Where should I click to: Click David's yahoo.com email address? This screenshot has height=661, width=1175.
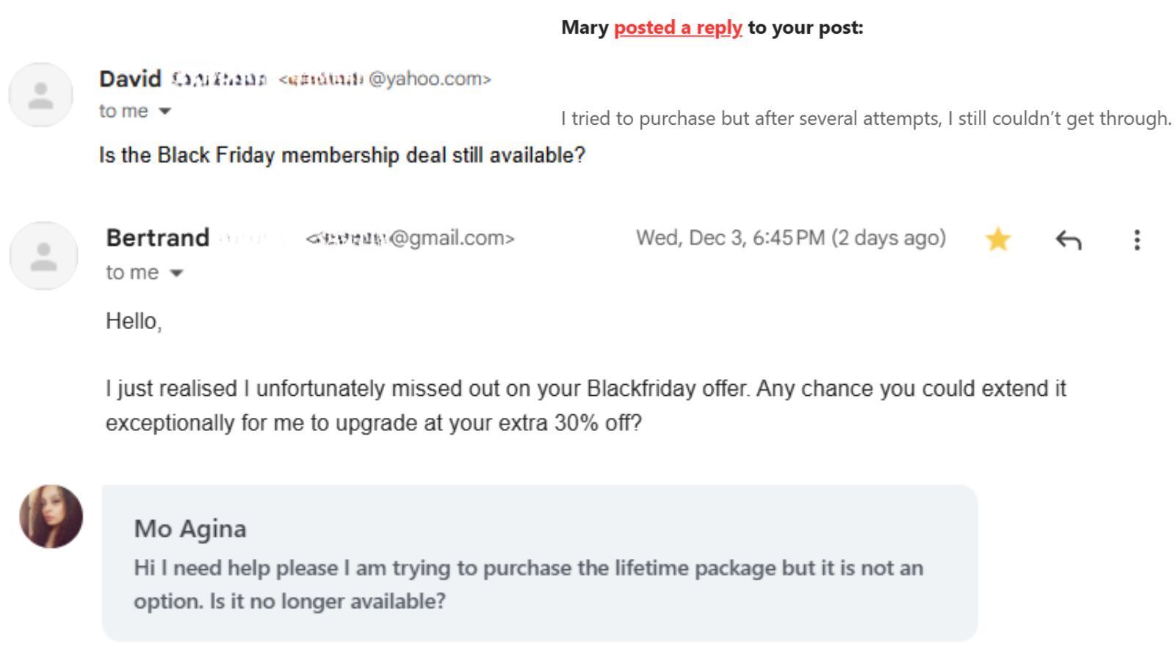coord(385,79)
